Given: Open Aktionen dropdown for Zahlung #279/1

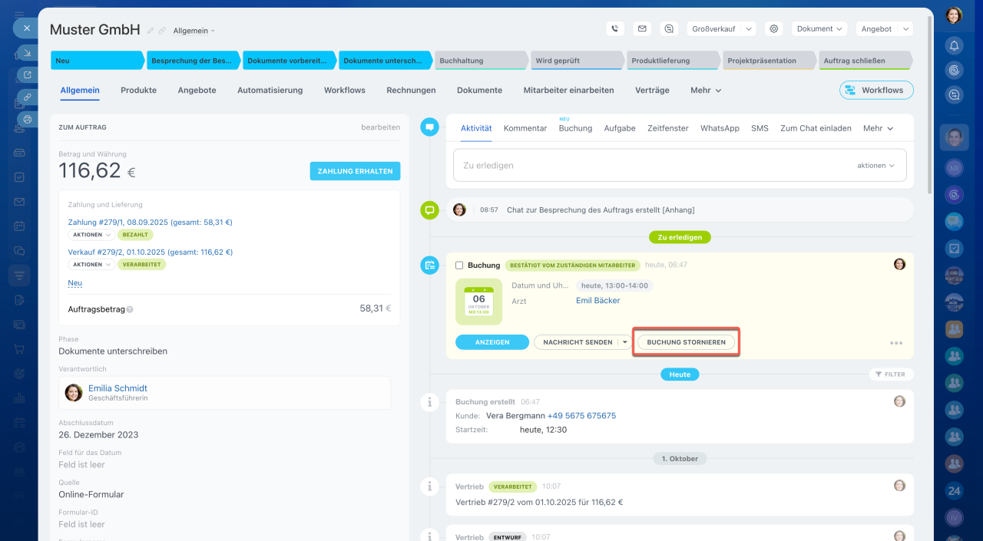Looking at the screenshot, I should coord(91,235).
